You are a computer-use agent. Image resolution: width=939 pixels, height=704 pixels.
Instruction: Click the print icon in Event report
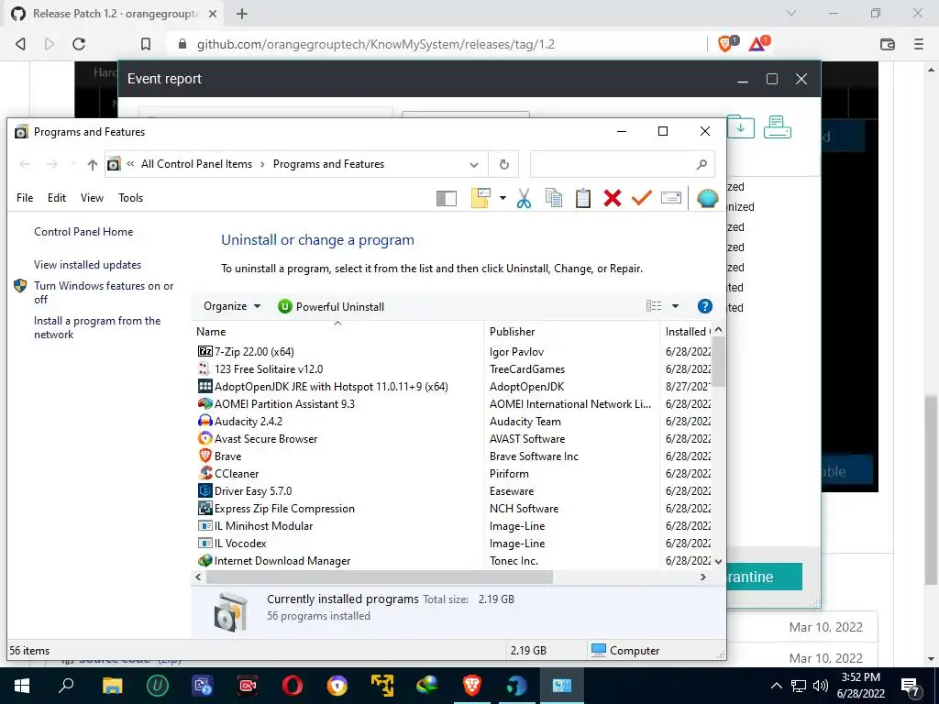pos(778,126)
